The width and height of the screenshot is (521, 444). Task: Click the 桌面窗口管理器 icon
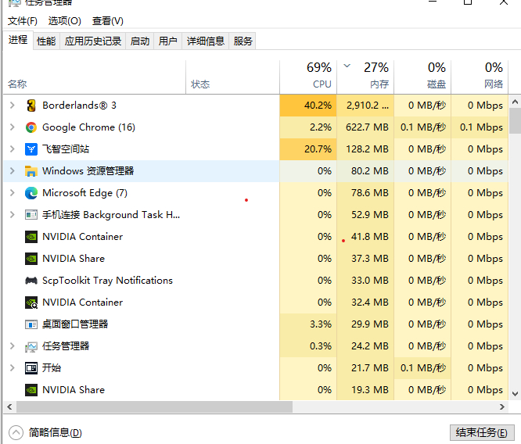[x=31, y=324]
